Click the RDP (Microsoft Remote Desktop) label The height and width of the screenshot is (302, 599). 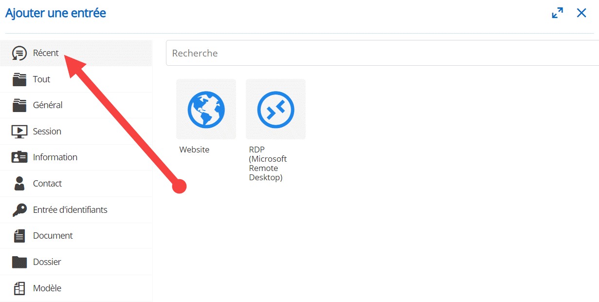tap(268, 164)
